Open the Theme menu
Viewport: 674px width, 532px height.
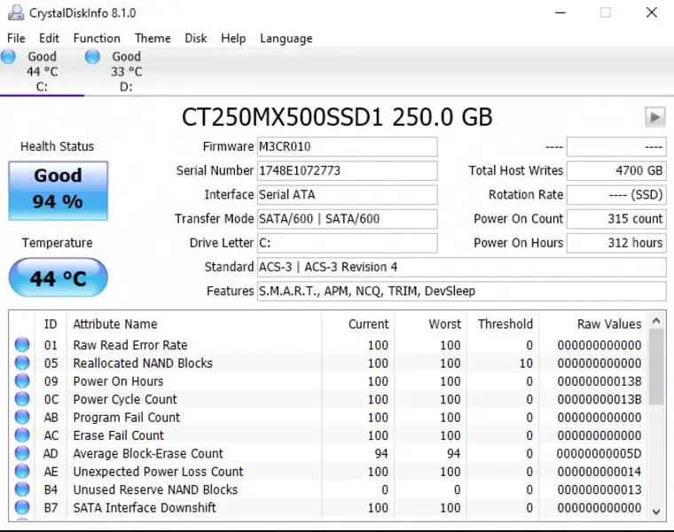pos(153,38)
